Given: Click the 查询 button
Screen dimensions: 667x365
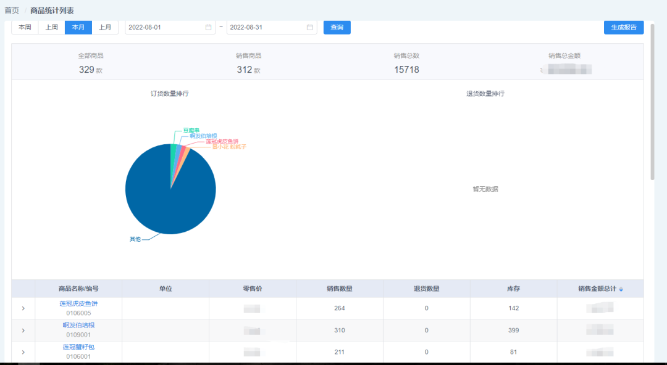Looking at the screenshot, I should point(337,27).
